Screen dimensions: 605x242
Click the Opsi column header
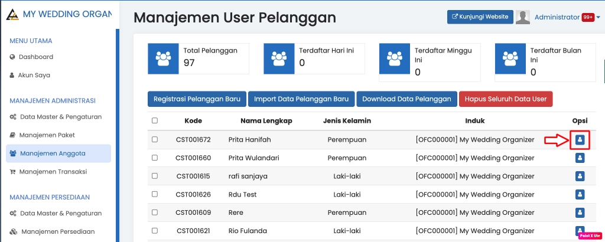click(x=580, y=121)
